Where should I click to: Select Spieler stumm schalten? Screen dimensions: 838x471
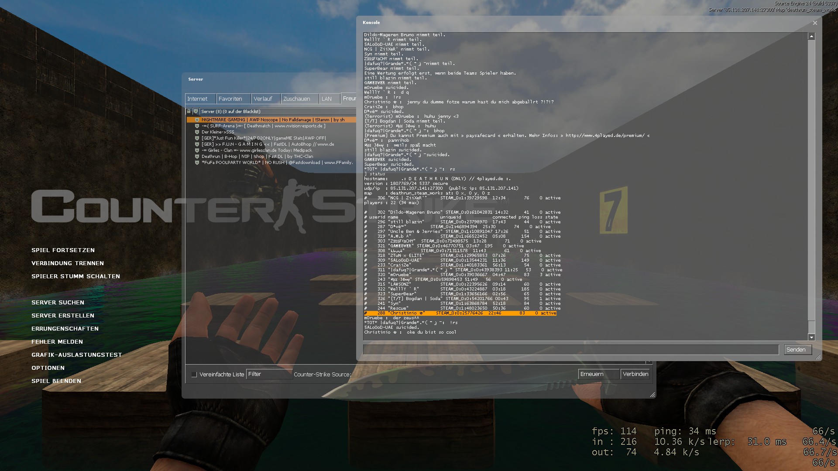pos(76,276)
